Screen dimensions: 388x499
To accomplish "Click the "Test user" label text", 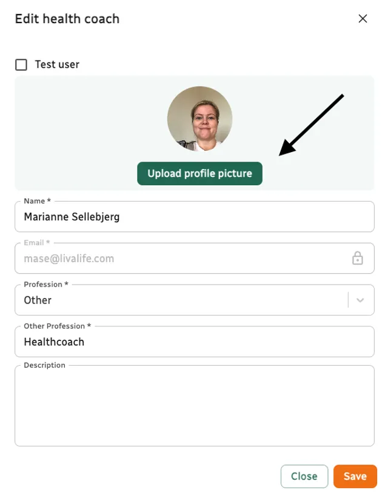I will click(x=57, y=65).
